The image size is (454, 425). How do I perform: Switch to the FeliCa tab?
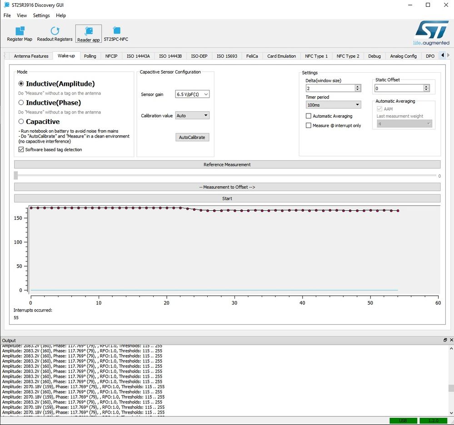pos(252,56)
